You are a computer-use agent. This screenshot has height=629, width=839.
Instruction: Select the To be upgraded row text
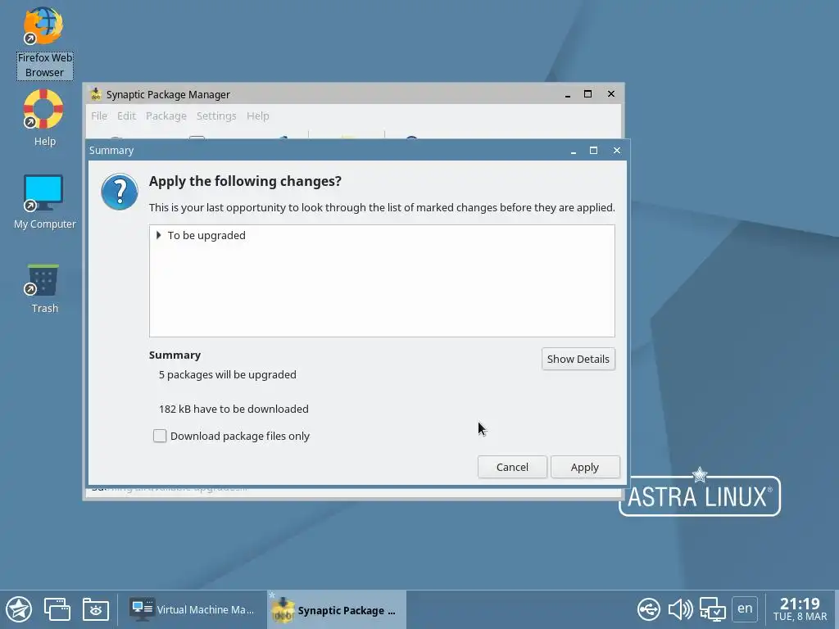(x=206, y=235)
